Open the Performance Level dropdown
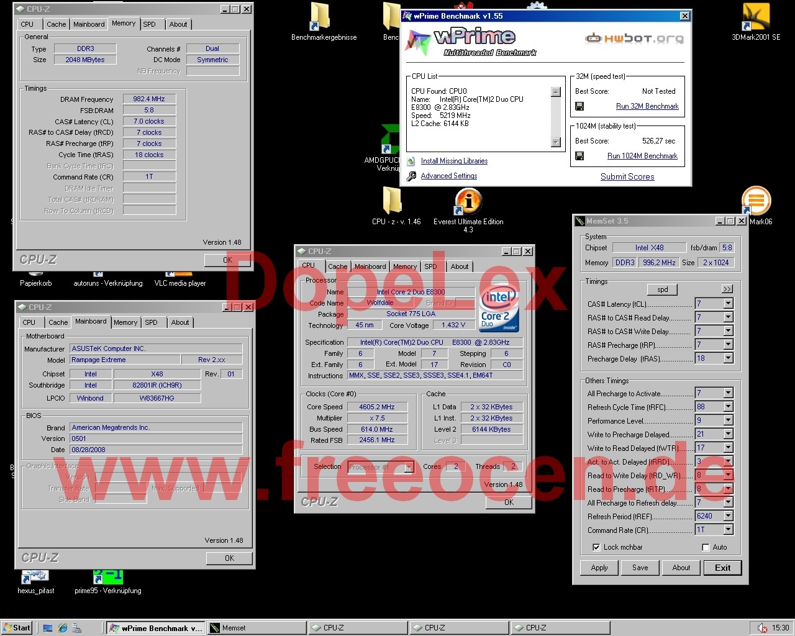795x636 pixels. tap(728, 420)
